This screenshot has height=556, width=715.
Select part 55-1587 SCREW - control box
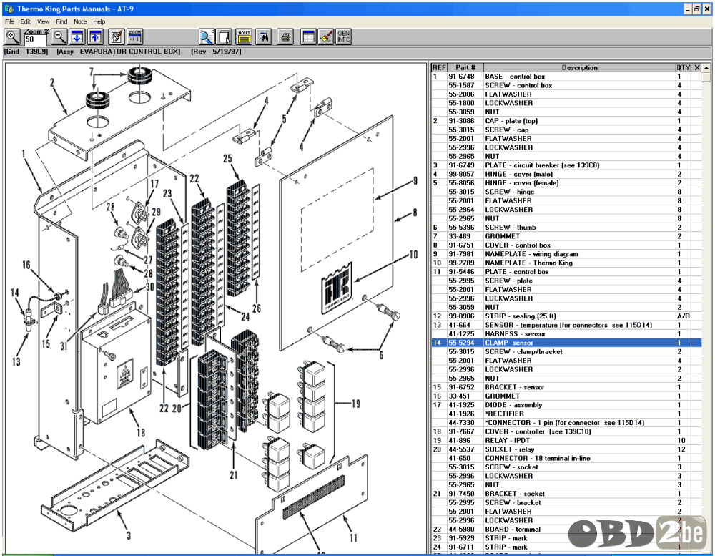click(x=566, y=85)
